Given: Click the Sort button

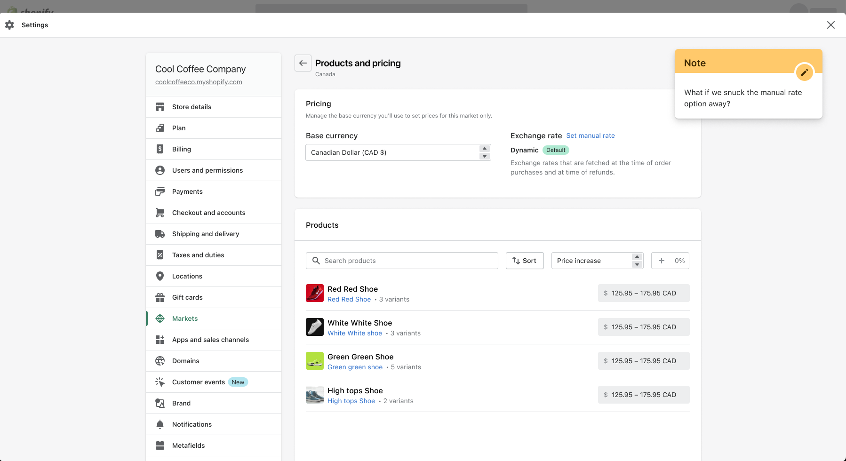Looking at the screenshot, I should [524, 261].
